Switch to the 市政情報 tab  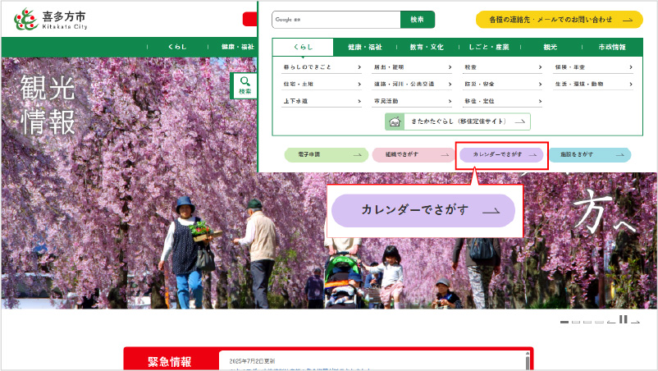(x=612, y=48)
